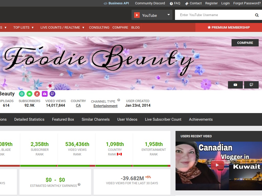
Task: Expand the Top Lists menu
Action: pos(23,28)
